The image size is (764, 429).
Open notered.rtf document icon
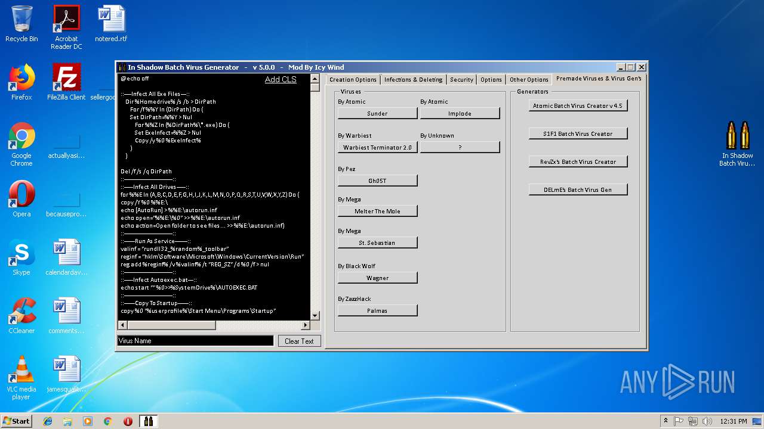(x=111, y=24)
